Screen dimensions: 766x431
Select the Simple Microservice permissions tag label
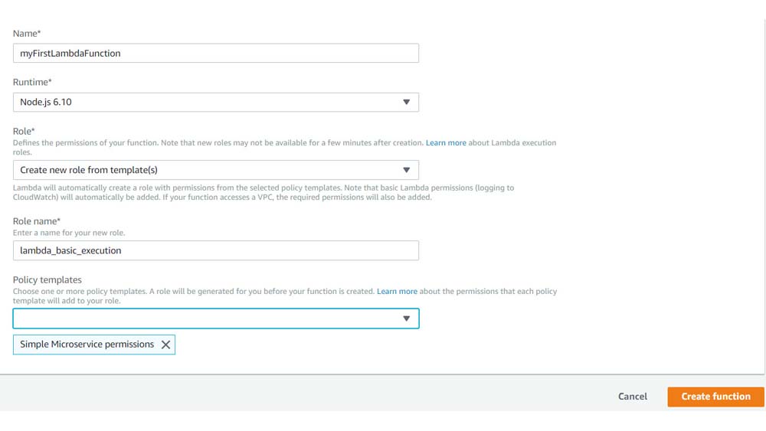pyautogui.click(x=87, y=344)
